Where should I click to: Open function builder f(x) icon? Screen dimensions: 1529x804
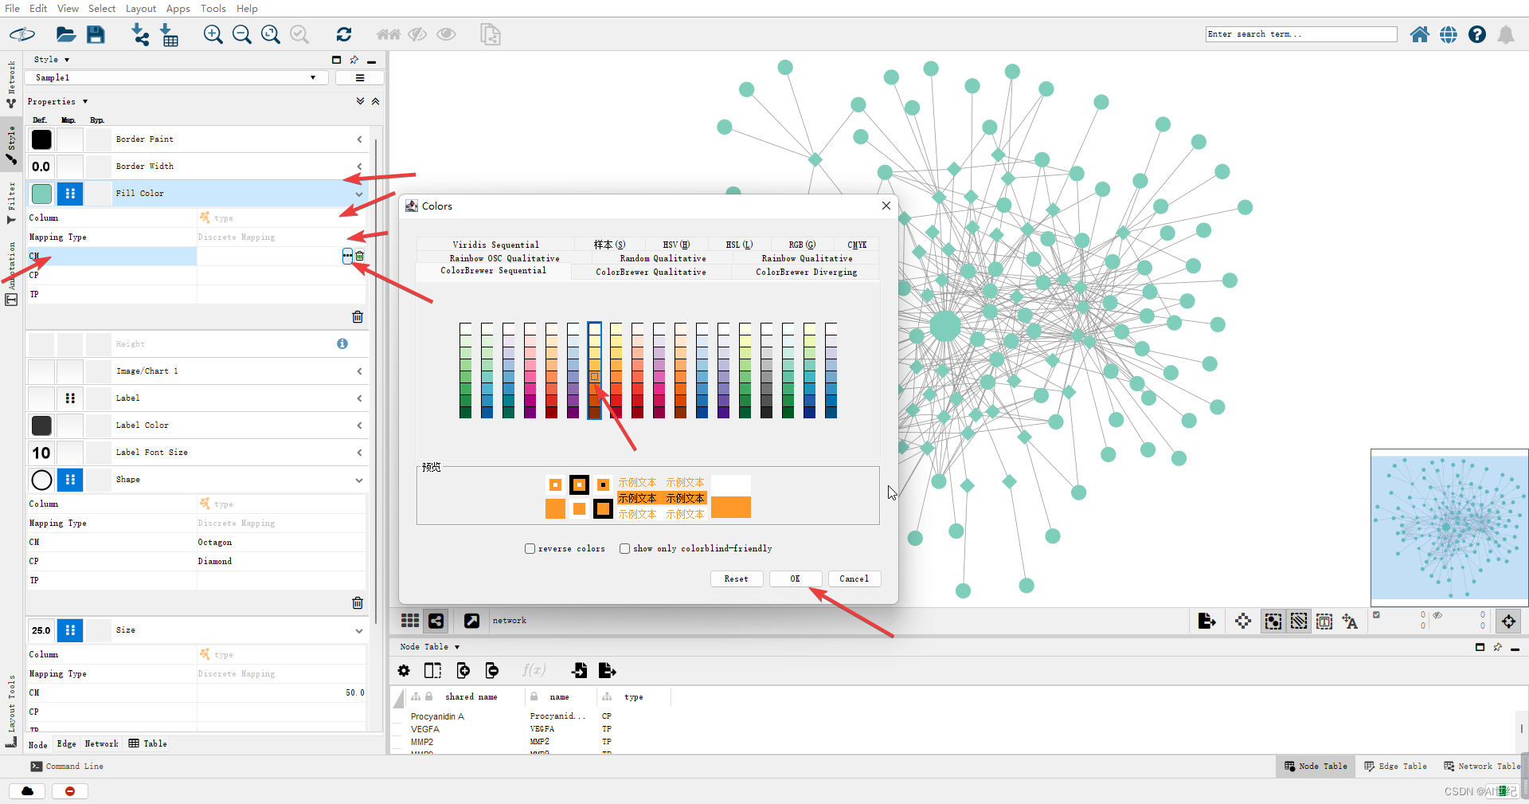tap(534, 670)
